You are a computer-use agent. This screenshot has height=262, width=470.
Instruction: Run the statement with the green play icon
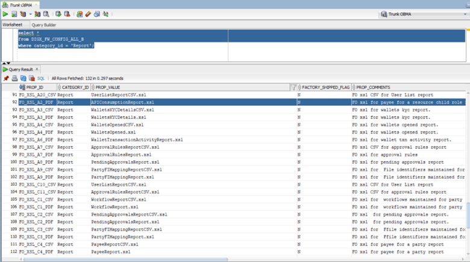[x=5, y=14]
